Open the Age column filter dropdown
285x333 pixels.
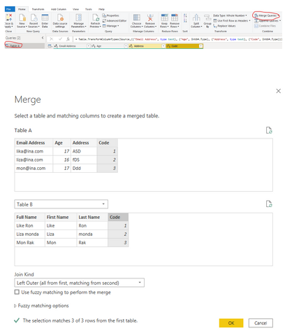[126, 46]
